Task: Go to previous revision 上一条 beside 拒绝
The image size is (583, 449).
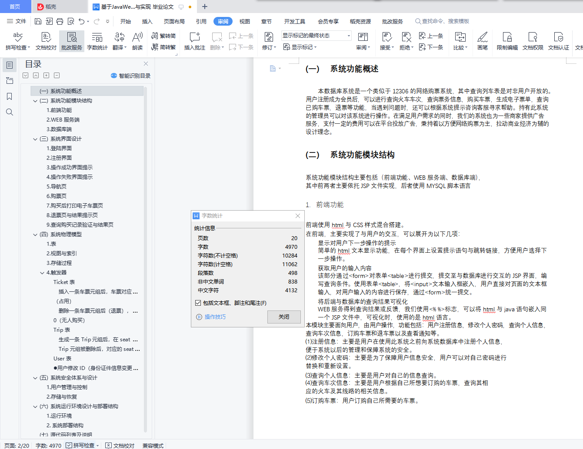Action: (431, 36)
